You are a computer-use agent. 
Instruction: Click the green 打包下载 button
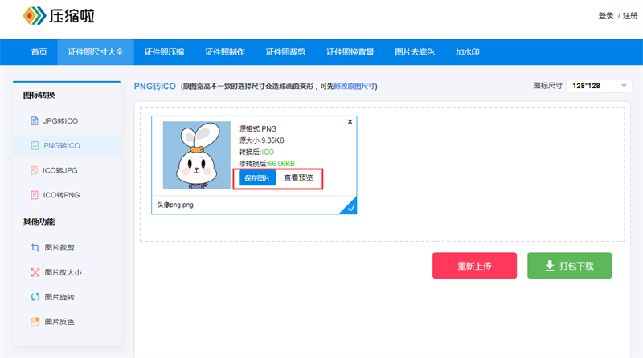(x=569, y=266)
